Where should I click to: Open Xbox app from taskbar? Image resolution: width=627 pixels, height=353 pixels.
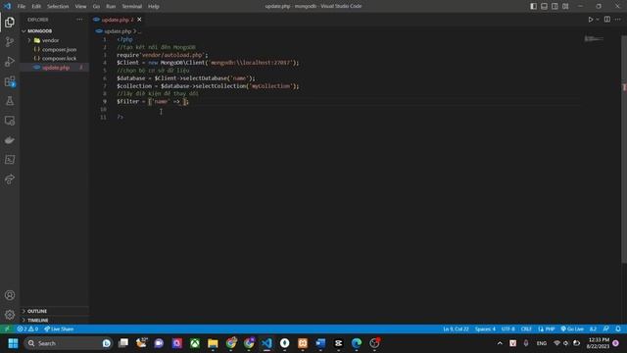click(x=195, y=343)
